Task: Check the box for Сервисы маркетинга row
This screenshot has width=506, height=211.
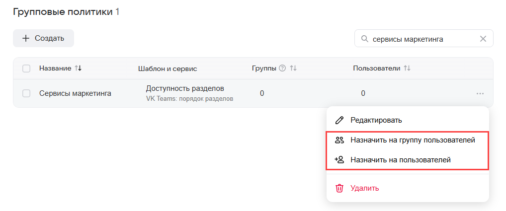Action: click(26, 93)
